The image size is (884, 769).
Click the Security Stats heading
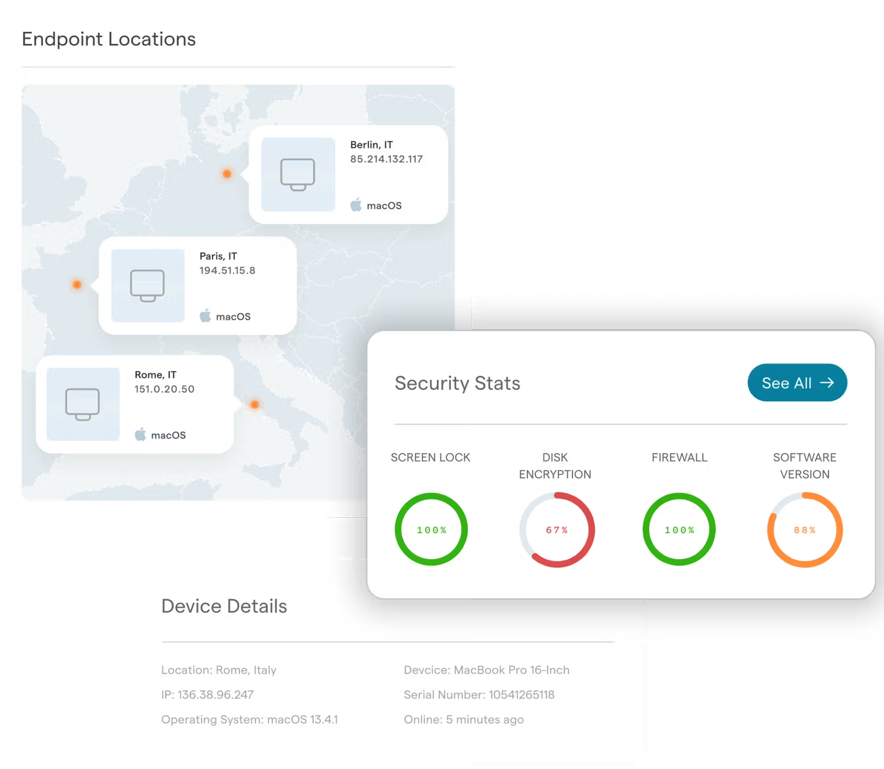pyautogui.click(x=458, y=383)
